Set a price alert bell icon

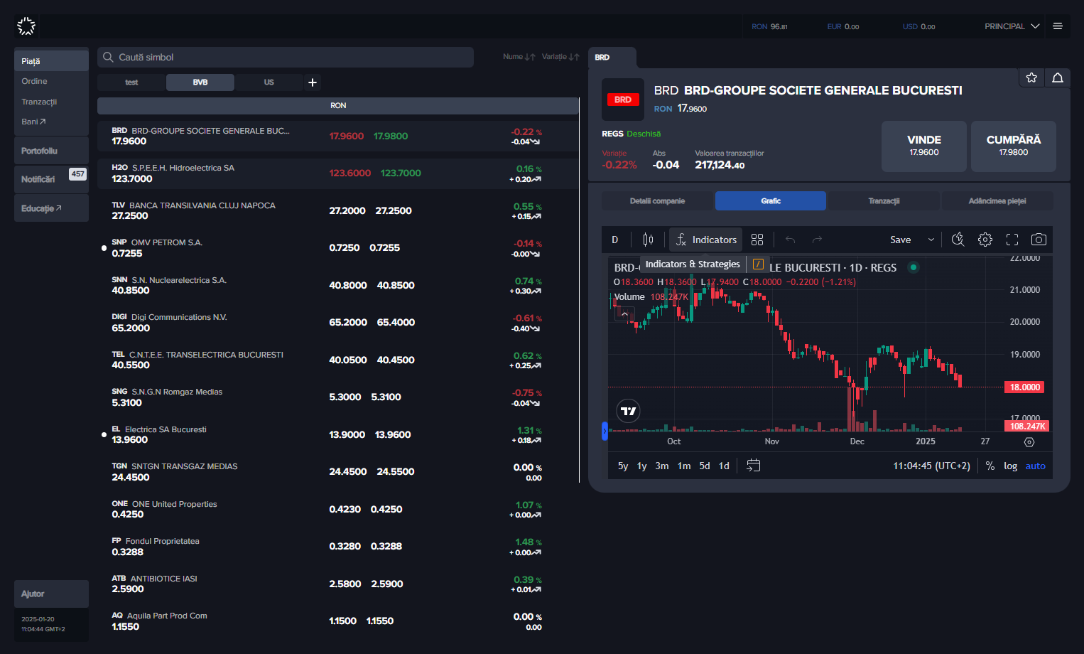[1058, 77]
